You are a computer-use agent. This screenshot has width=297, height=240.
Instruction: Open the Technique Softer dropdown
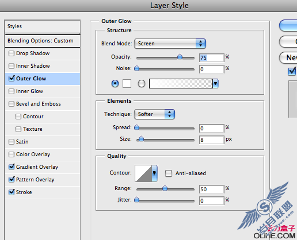[154, 114]
